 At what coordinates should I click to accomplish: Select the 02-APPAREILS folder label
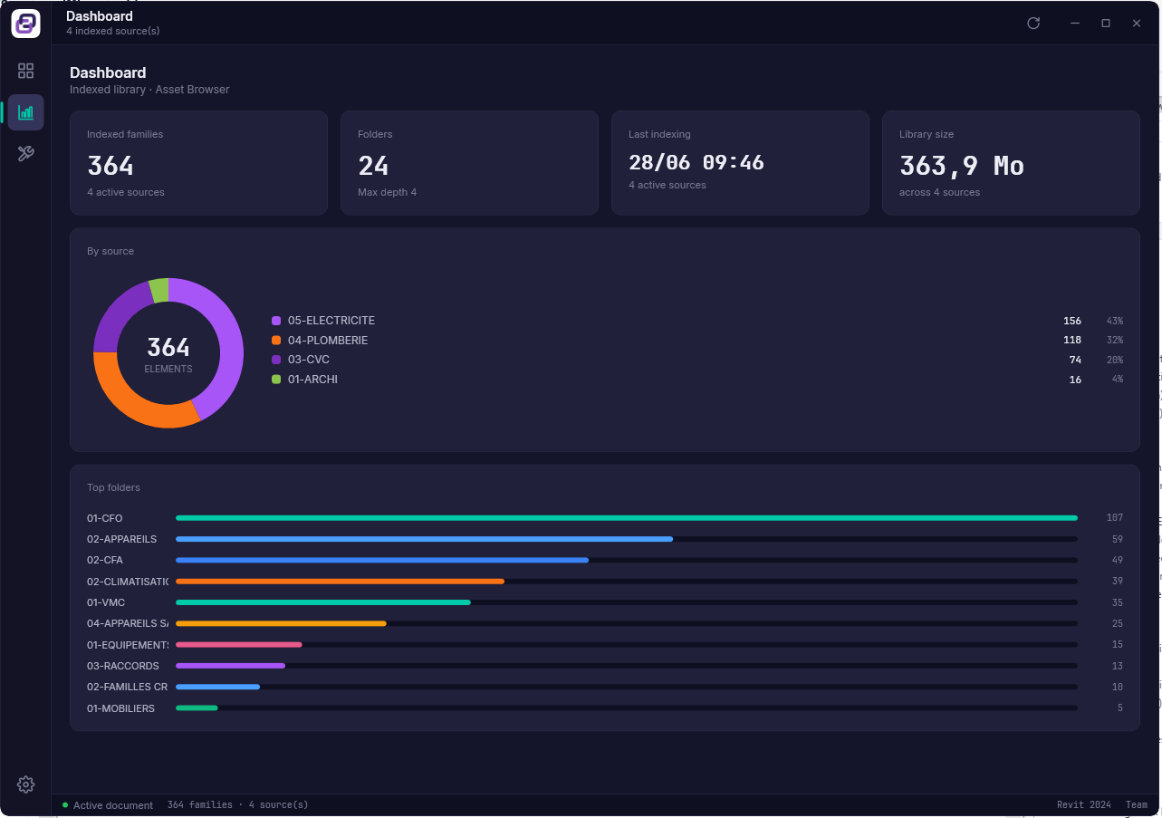122,540
